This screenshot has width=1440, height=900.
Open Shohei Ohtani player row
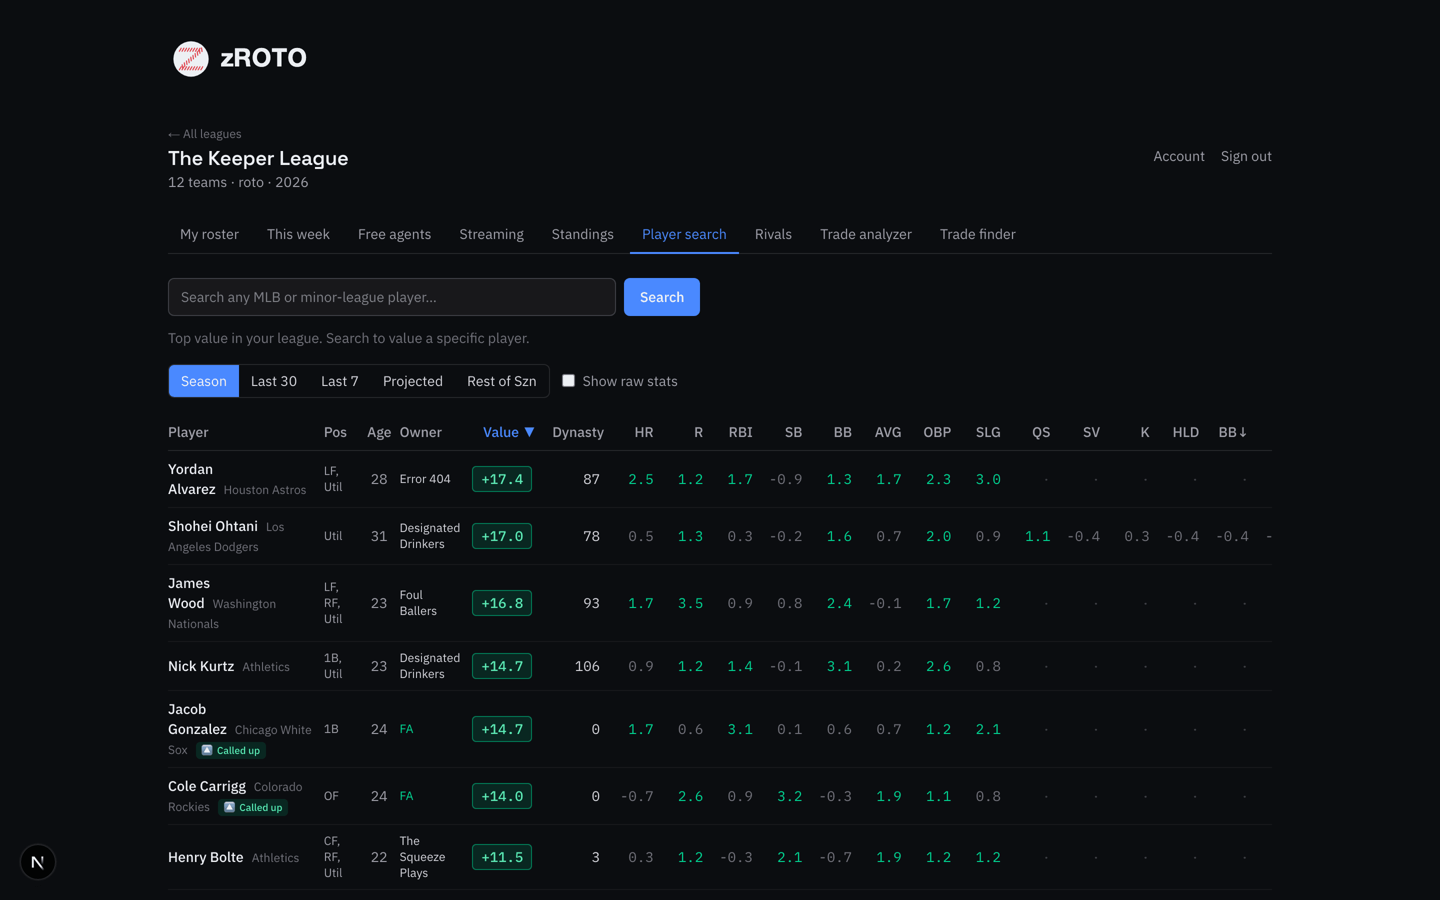720,536
